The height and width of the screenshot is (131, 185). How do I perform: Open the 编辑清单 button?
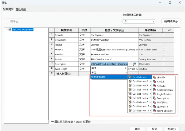pos(171,21)
